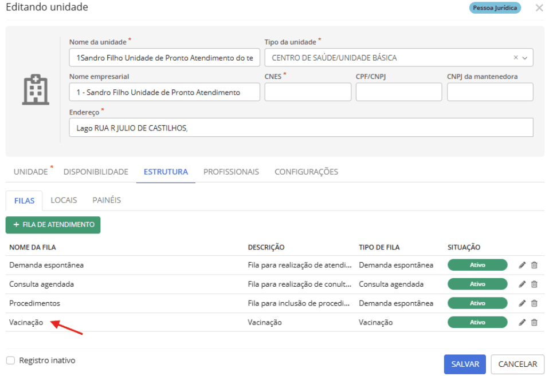
Task: Delete the Demanda espontânea queue row
Action: [534, 265]
